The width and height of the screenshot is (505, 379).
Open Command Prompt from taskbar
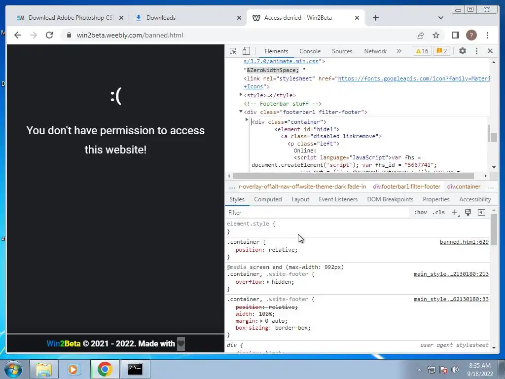point(135,369)
